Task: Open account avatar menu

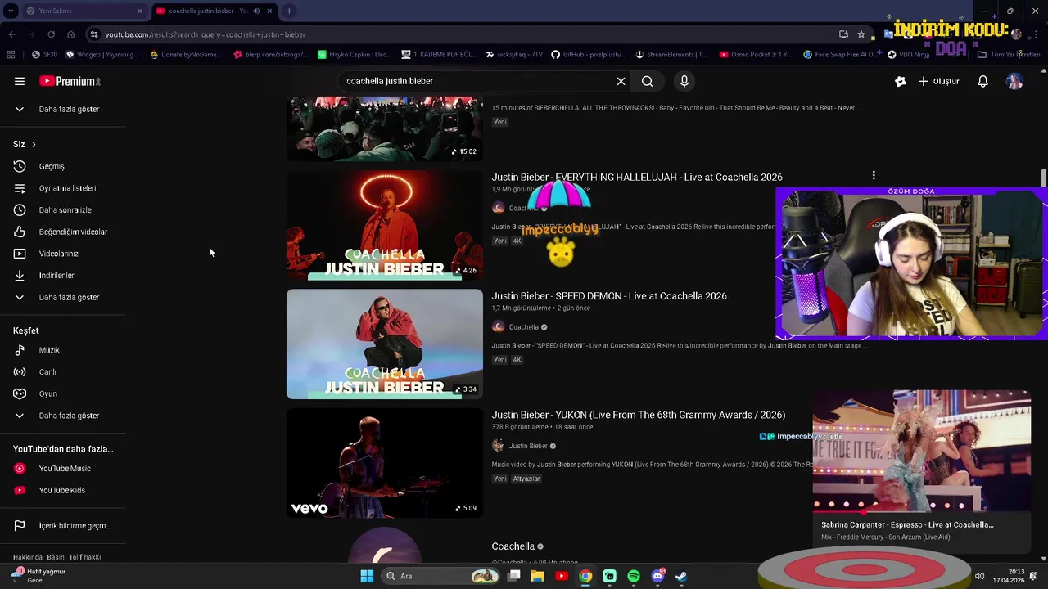Action: coord(1014,81)
